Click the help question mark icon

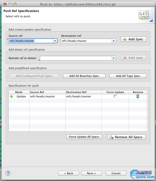coord(8,173)
